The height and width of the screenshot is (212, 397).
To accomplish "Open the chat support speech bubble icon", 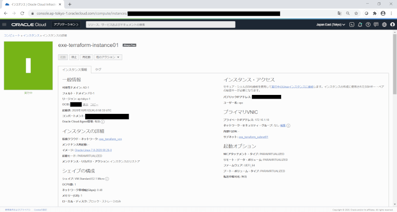I will [x=376, y=24].
